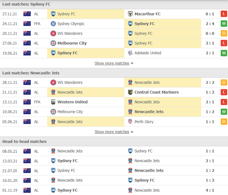Click Melbourne City name in 27.06.21 row
This screenshot has height=195, width=228.
[72, 43]
